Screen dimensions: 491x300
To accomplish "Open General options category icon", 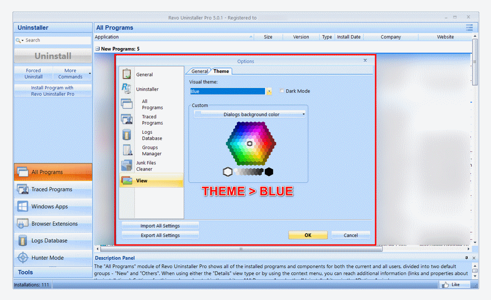I will tap(126, 74).
